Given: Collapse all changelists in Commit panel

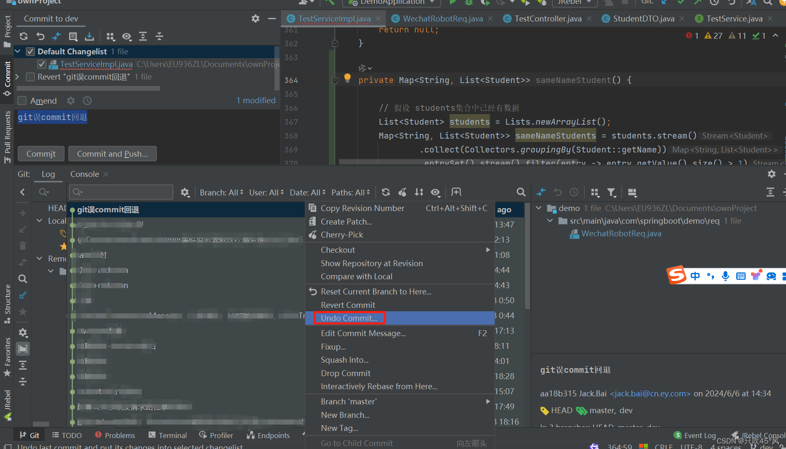Looking at the screenshot, I should coord(159,36).
